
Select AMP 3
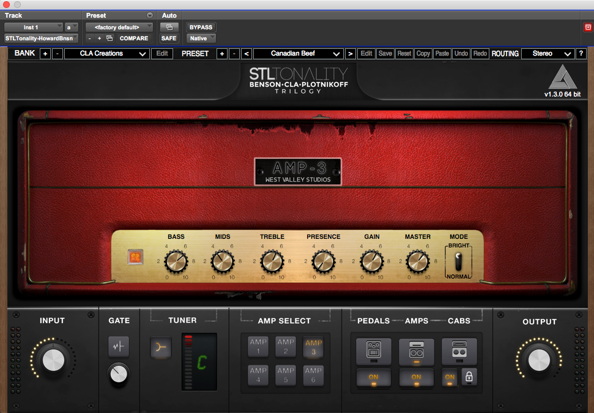point(313,346)
